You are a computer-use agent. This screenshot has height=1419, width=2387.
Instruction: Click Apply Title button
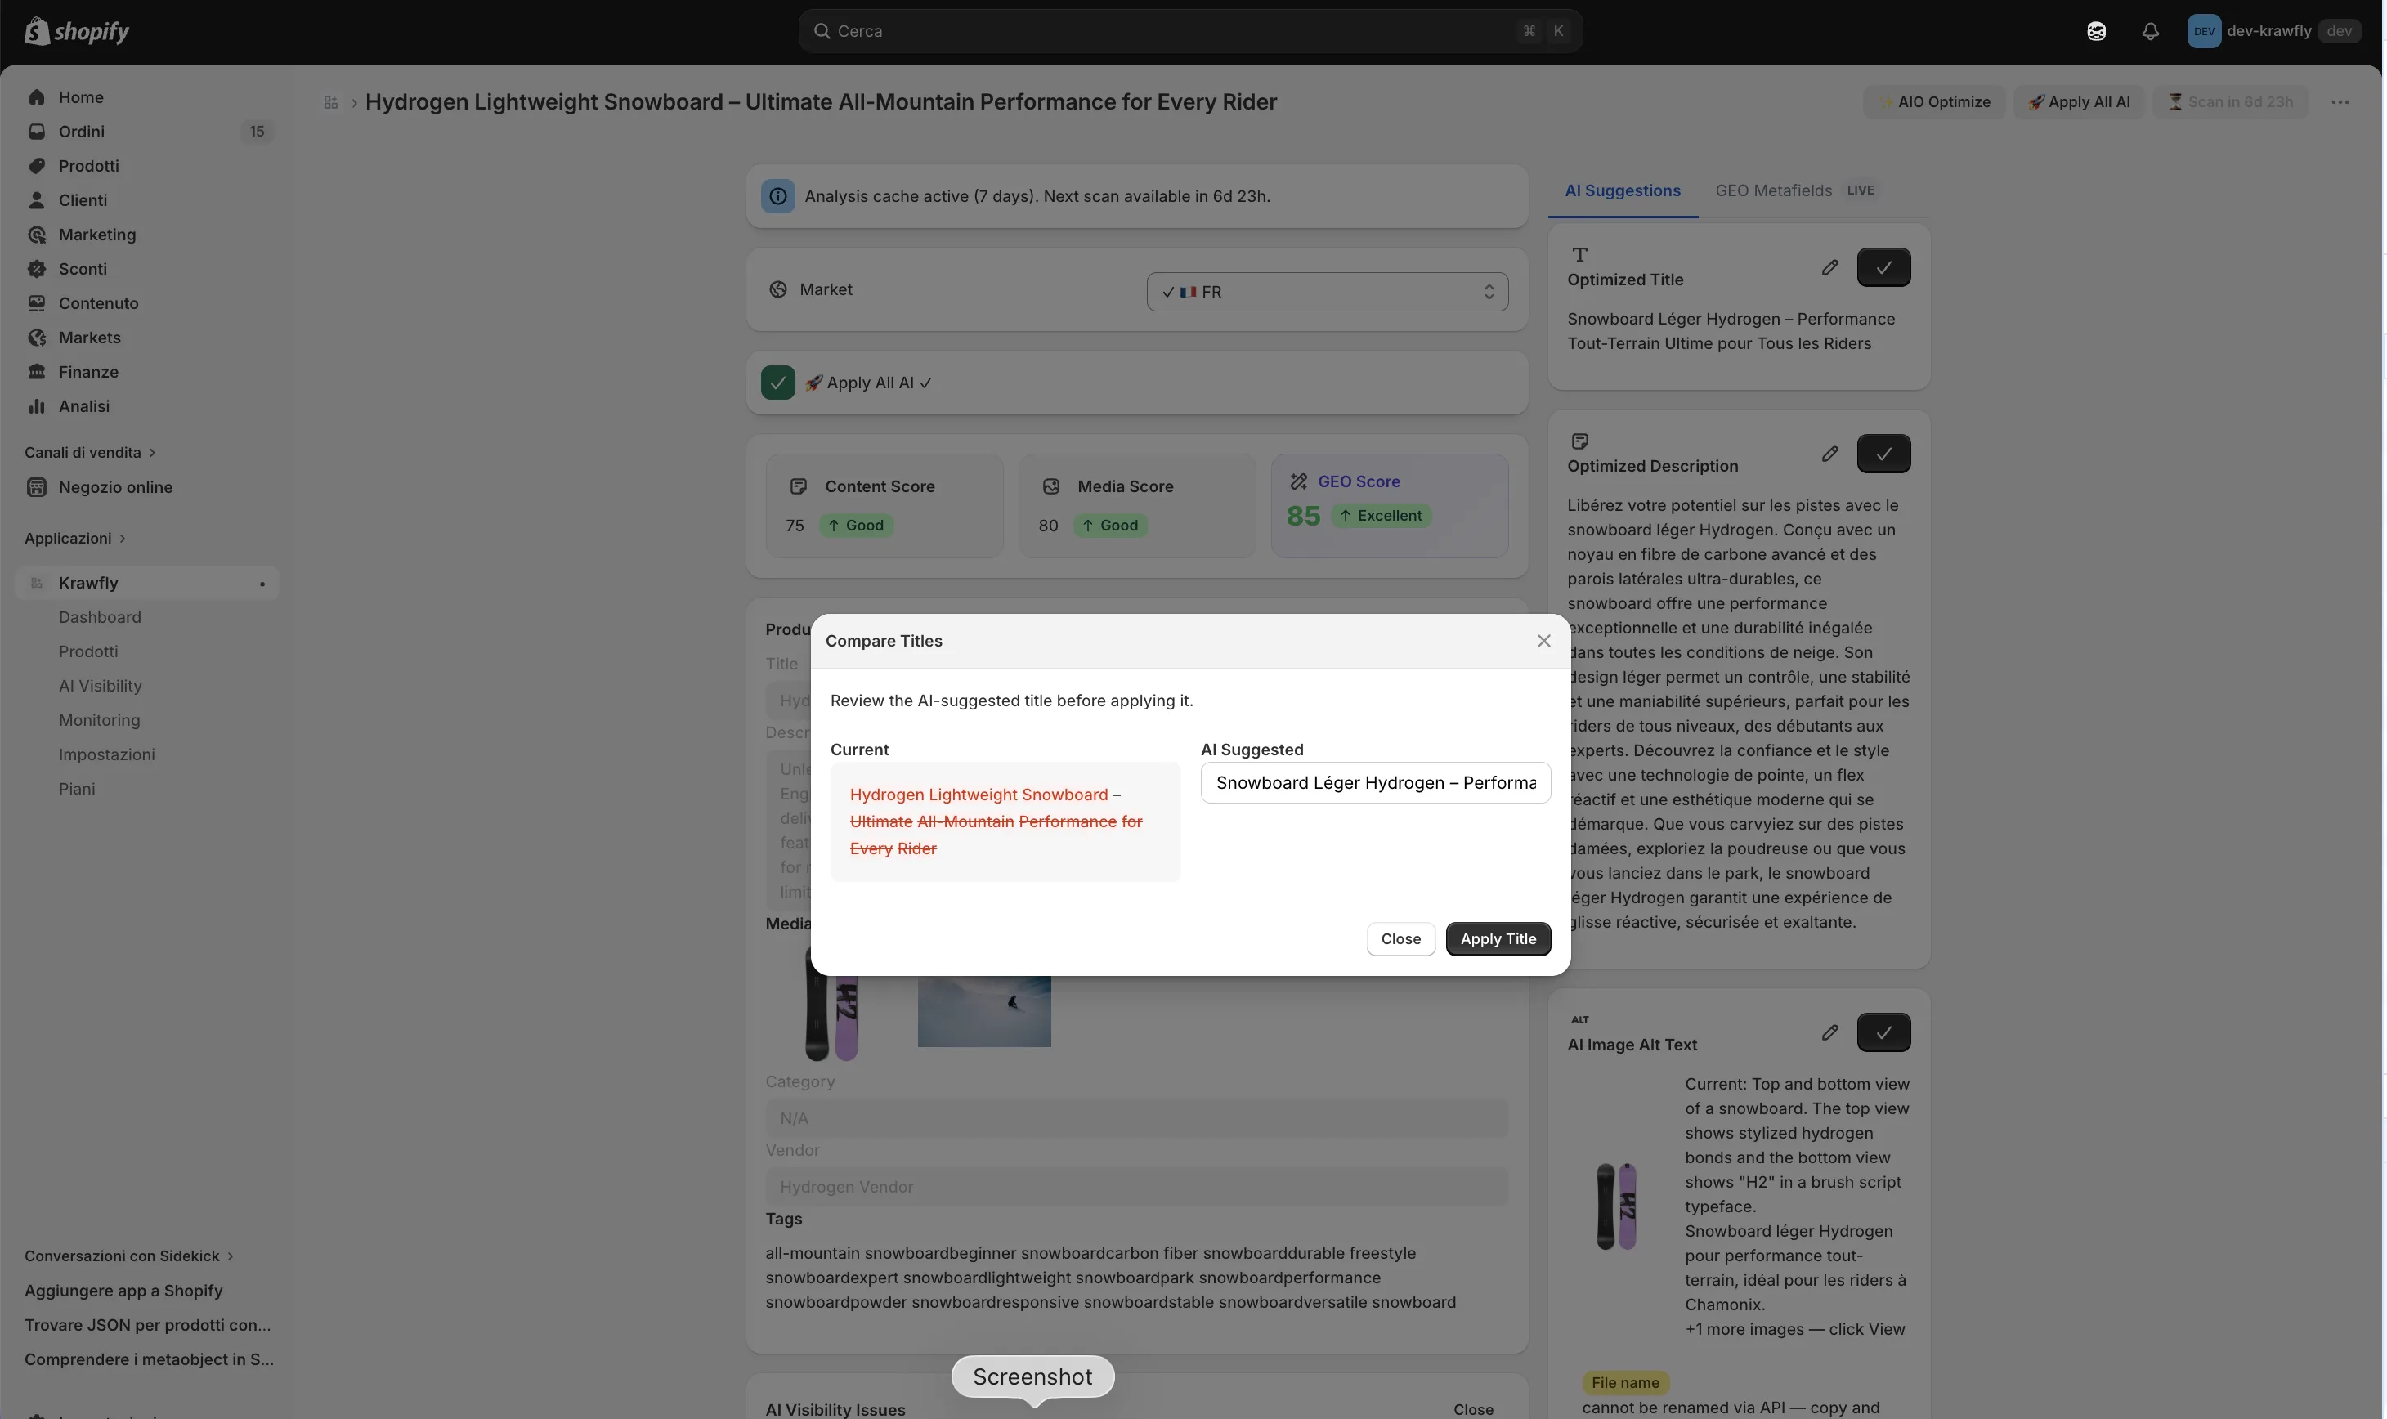click(x=1498, y=939)
